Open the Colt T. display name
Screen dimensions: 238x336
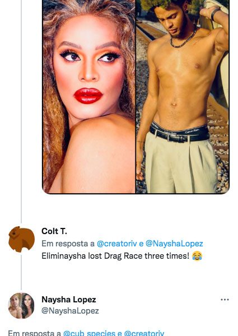click(54, 231)
